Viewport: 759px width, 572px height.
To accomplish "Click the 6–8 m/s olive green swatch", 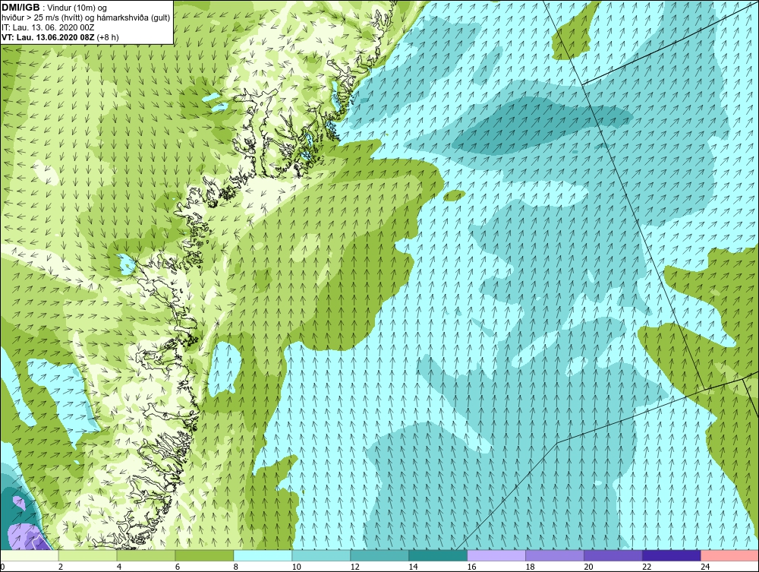I will point(204,555).
